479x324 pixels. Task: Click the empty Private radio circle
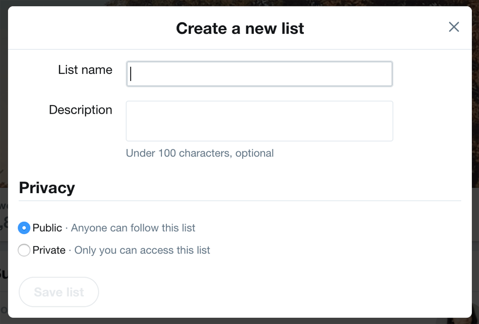point(24,250)
